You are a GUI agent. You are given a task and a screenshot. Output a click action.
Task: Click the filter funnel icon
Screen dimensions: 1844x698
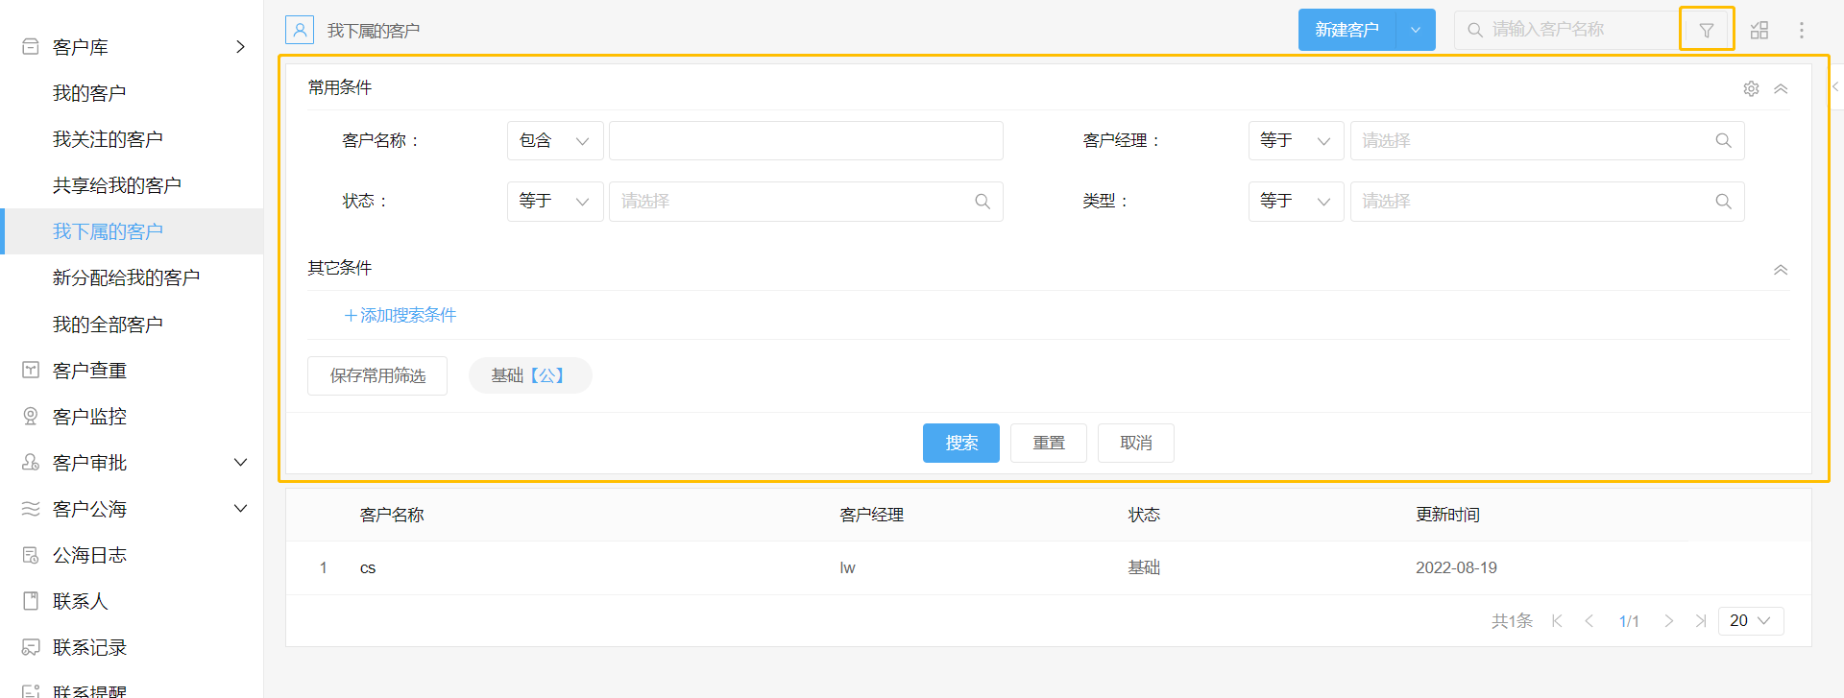[1706, 30]
